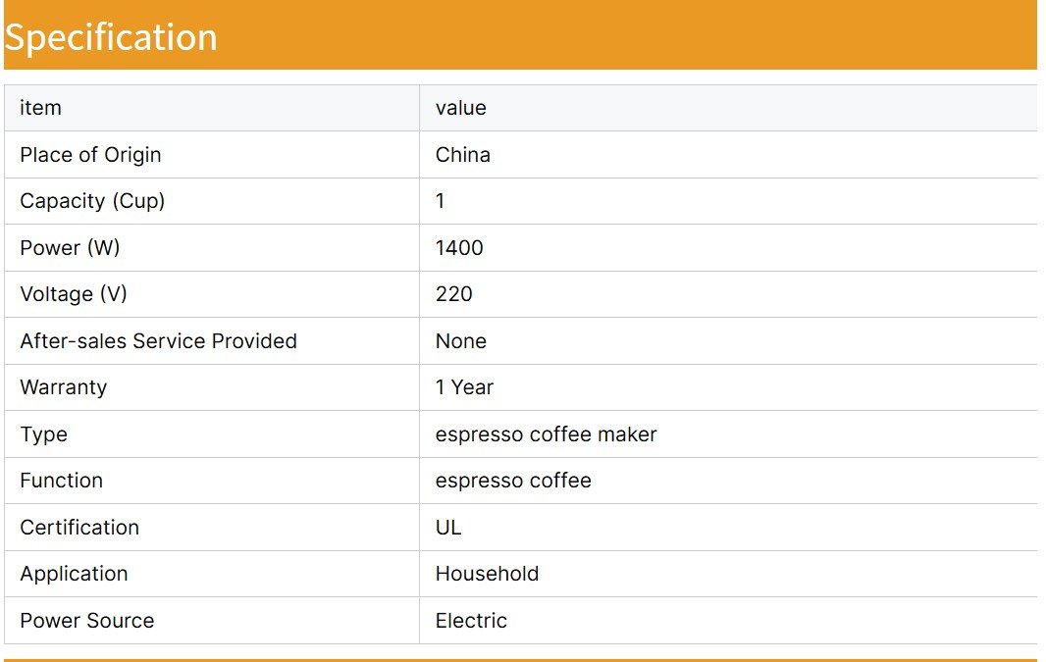
Task: Click the Capacity (Cup) label
Action: pos(92,201)
